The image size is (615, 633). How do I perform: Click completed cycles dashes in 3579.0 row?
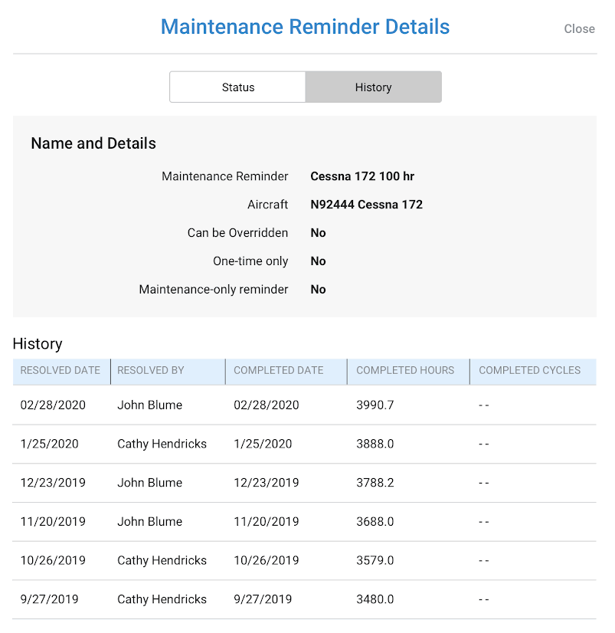(484, 561)
